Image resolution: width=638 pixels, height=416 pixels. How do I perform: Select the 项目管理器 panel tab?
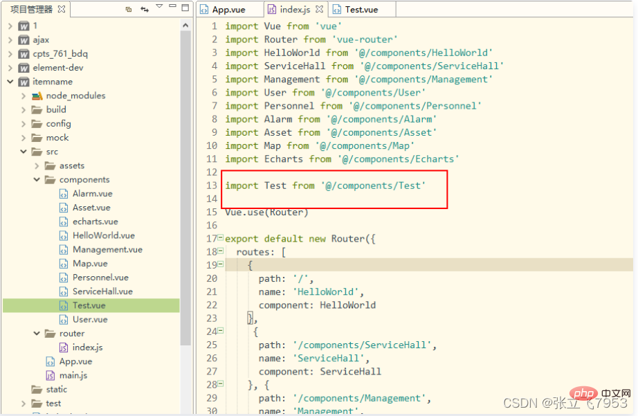tap(31, 10)
